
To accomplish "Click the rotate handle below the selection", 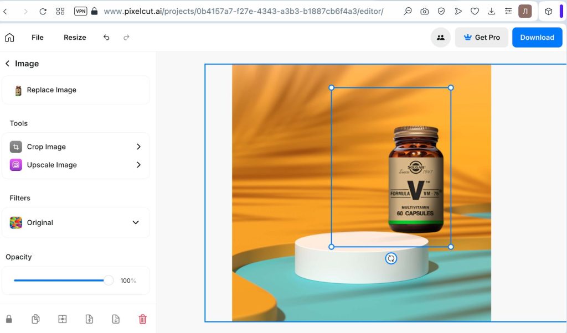I will pos(391,258).
